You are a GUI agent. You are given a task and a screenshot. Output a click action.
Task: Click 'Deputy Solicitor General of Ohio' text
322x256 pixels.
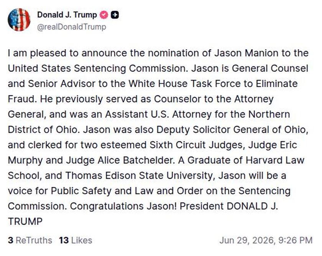(x=232, y=130)
